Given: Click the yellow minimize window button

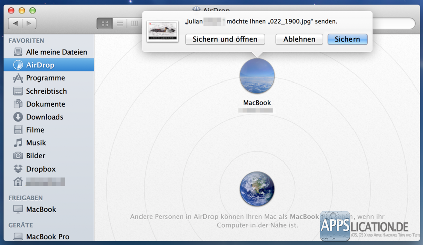Looking at the screenshot, I should tap(22, 11).
